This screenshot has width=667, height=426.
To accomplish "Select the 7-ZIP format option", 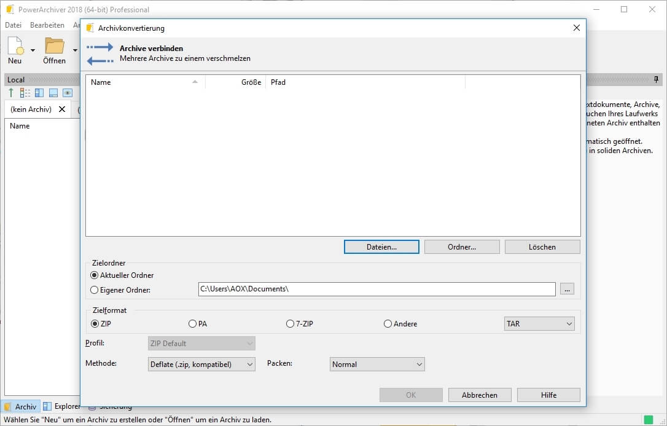I will [290, 323].
